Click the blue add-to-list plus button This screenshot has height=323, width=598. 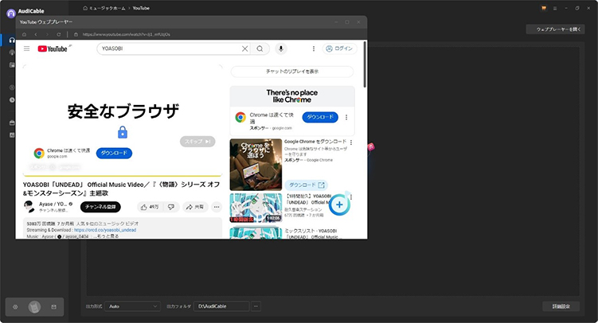339,204
